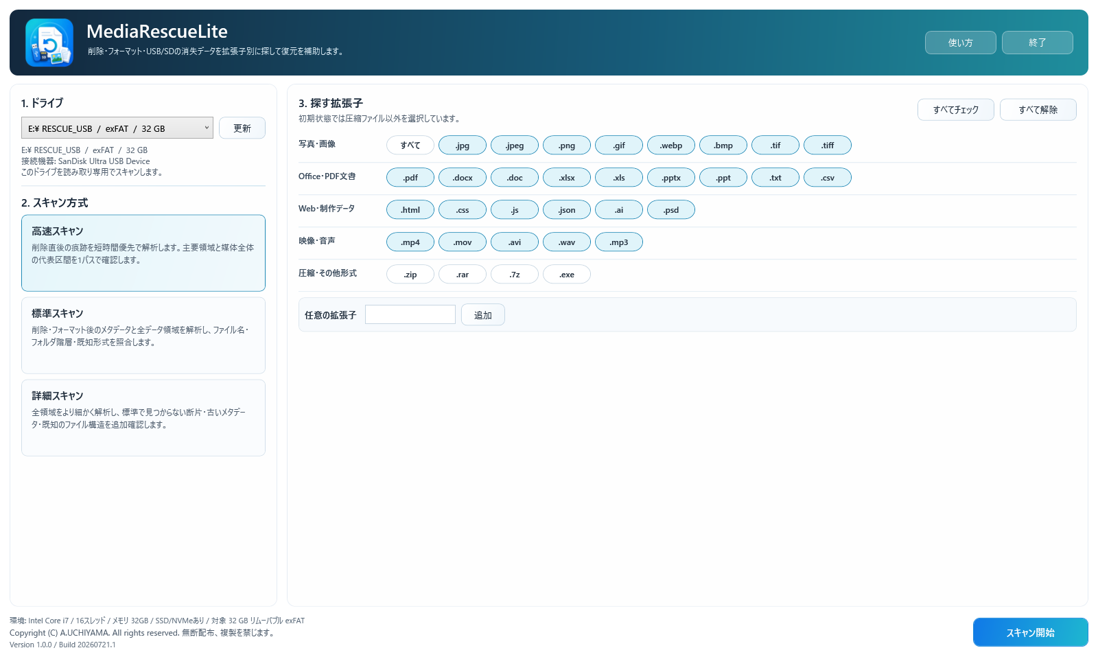
Task: Toggle the .mov extension chip
Action: point(463,242)
